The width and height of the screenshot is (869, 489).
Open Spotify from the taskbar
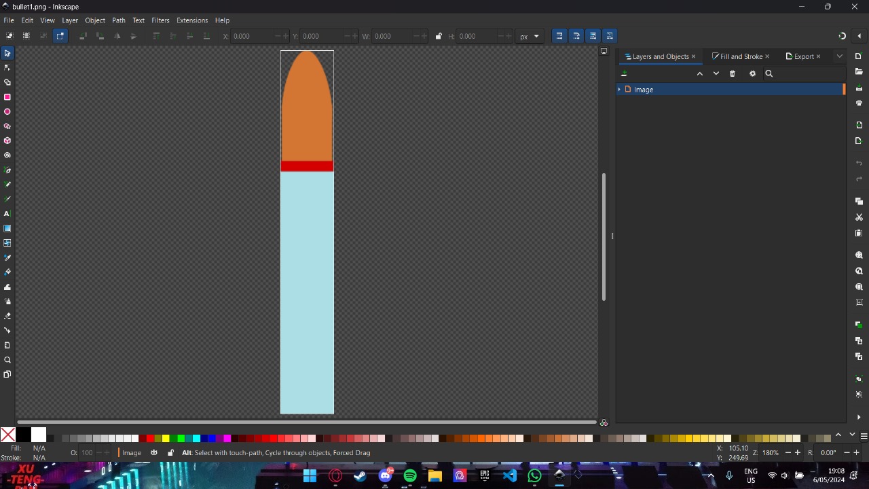[410, 475]
